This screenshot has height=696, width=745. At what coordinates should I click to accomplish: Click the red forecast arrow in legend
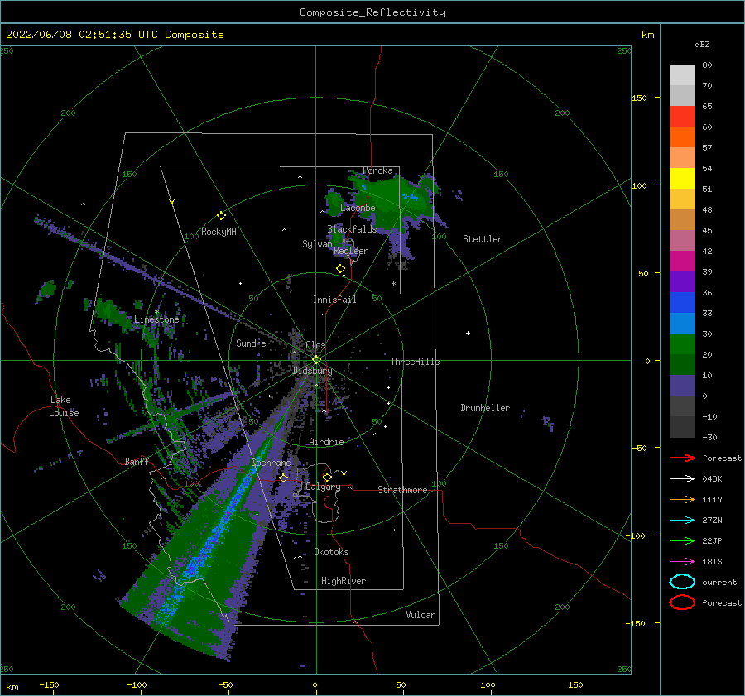tap(682, 458)
